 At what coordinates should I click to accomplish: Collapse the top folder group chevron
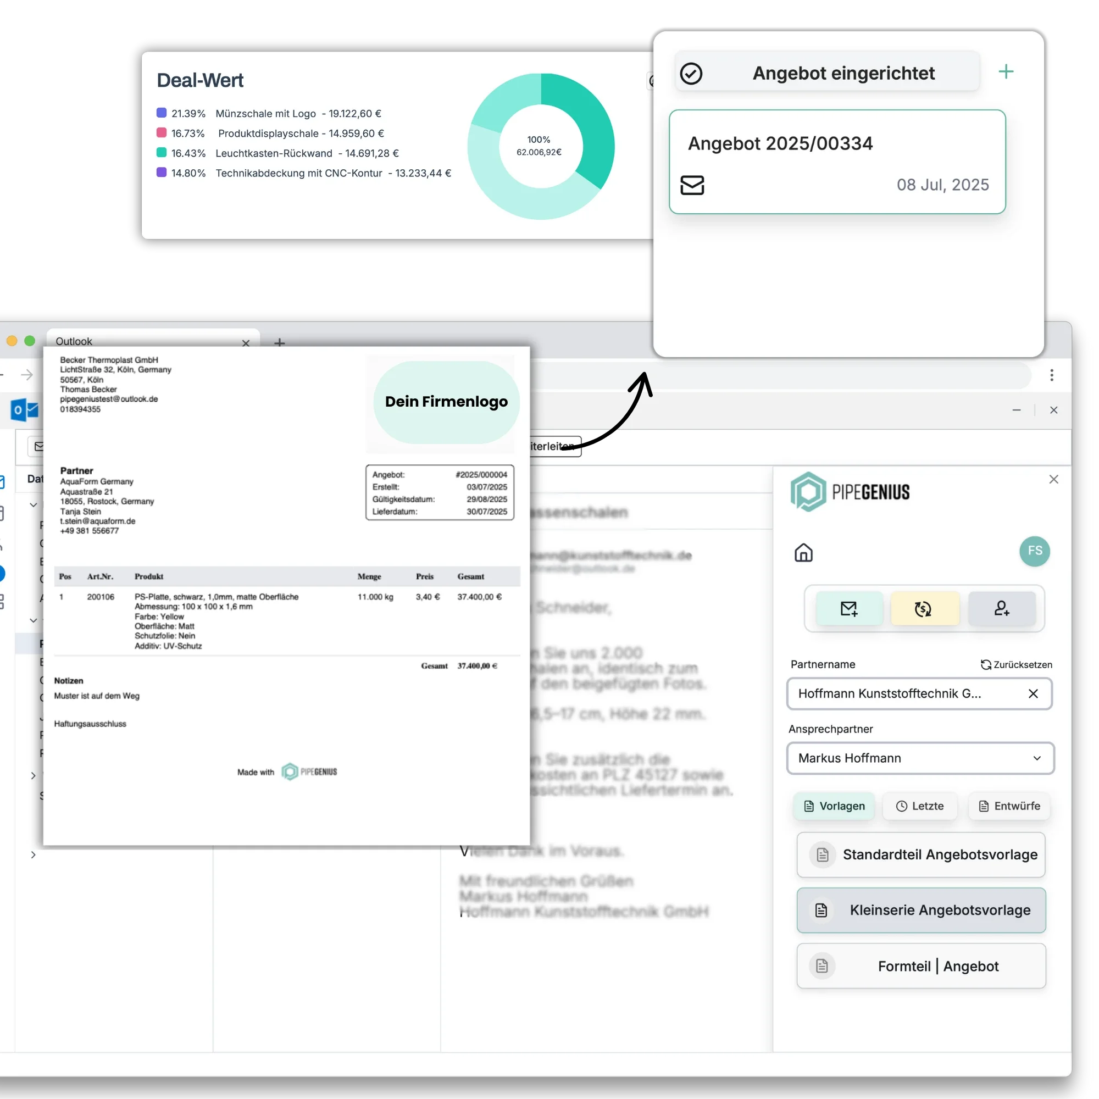[33, 504]
